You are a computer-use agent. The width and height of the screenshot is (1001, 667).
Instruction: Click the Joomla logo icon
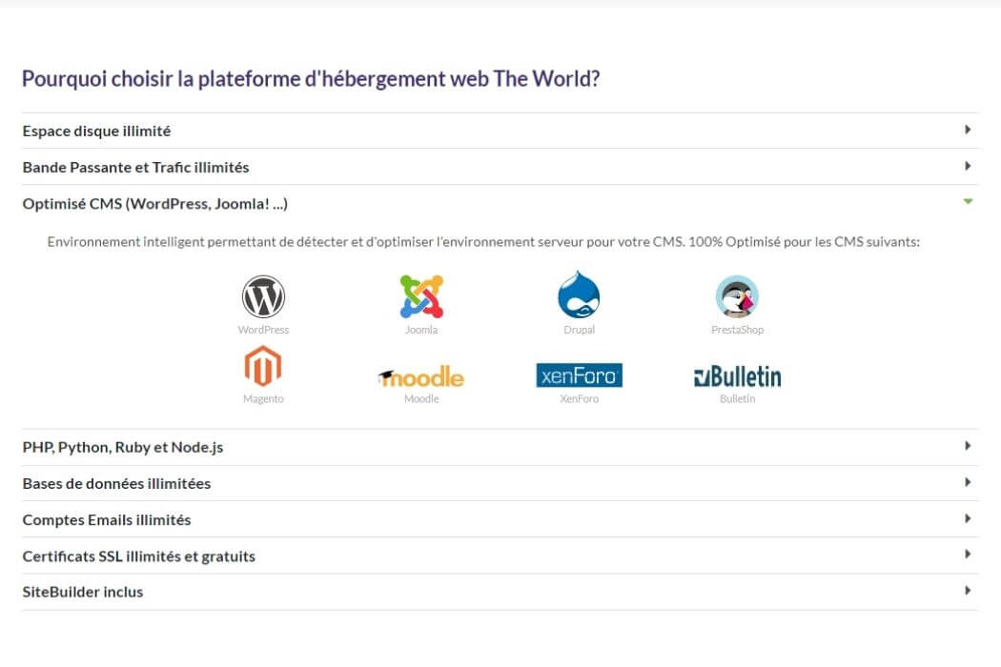pos(421,296)
